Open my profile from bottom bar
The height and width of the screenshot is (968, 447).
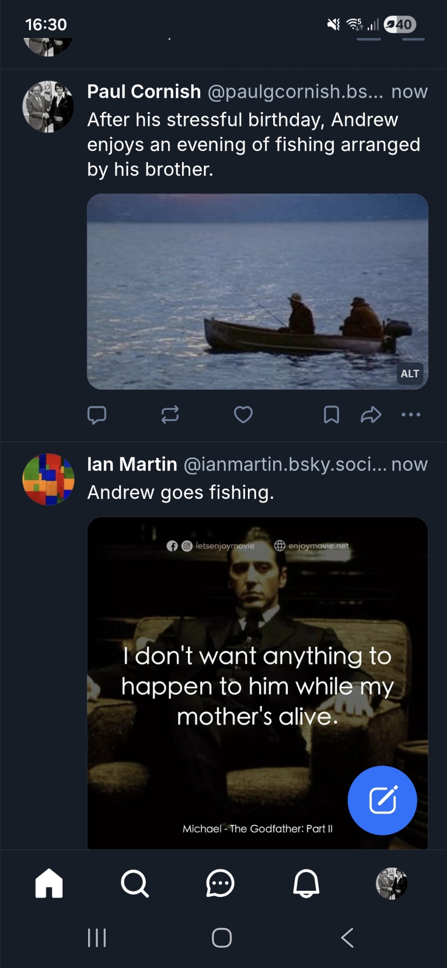tap(392, 883)
